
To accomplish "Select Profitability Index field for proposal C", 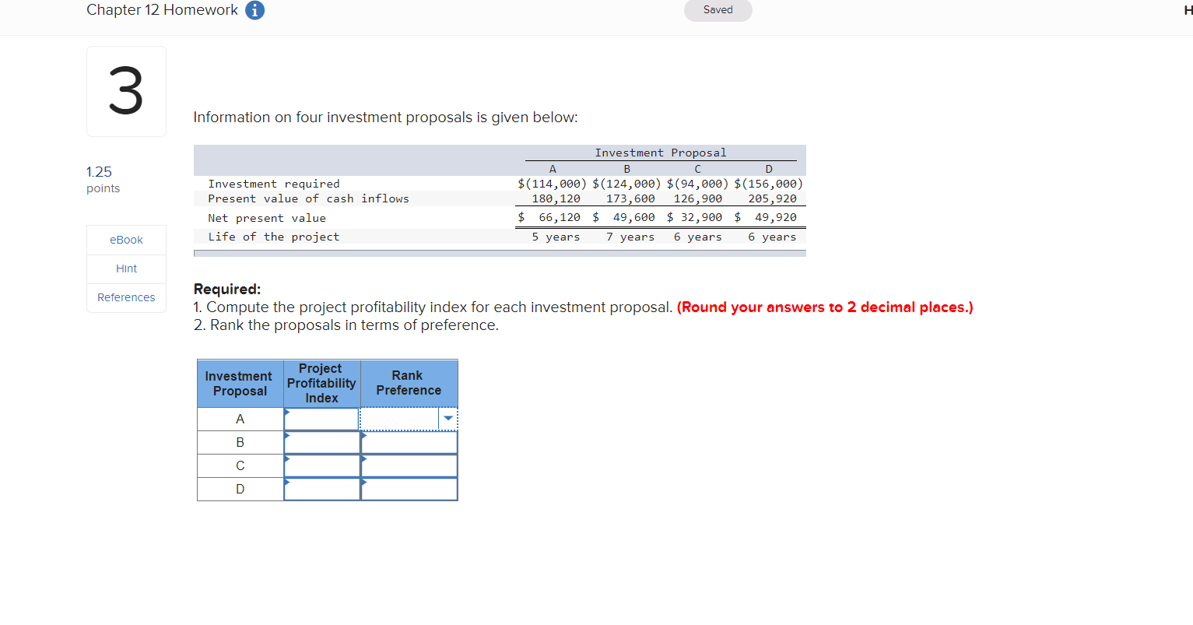I will [321, 465].
